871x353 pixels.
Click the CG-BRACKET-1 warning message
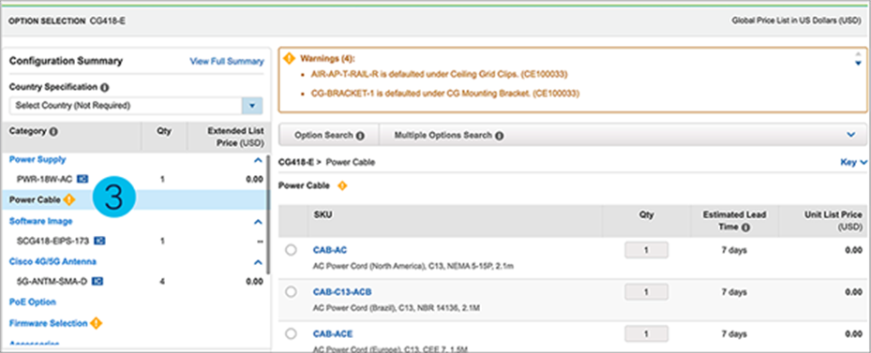pos(445,94)
